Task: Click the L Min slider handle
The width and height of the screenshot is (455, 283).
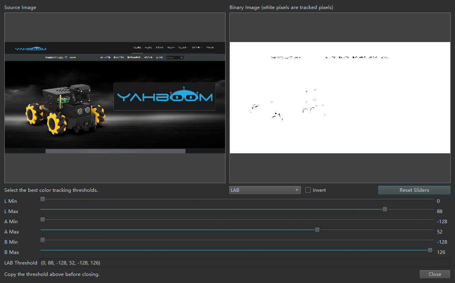Action: (x=43, y=199)
